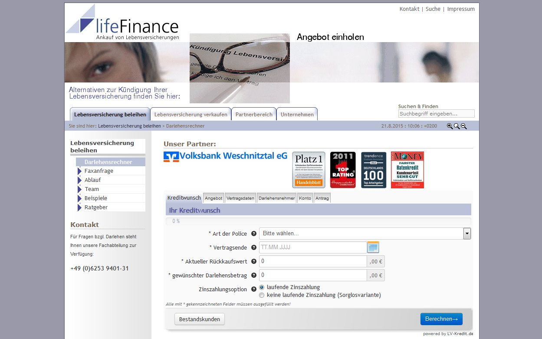Open help icon for Art der Police
Viewport: 542px width, 339px height.
coord(254,234)
